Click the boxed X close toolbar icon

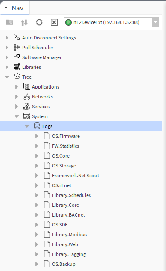54,22
